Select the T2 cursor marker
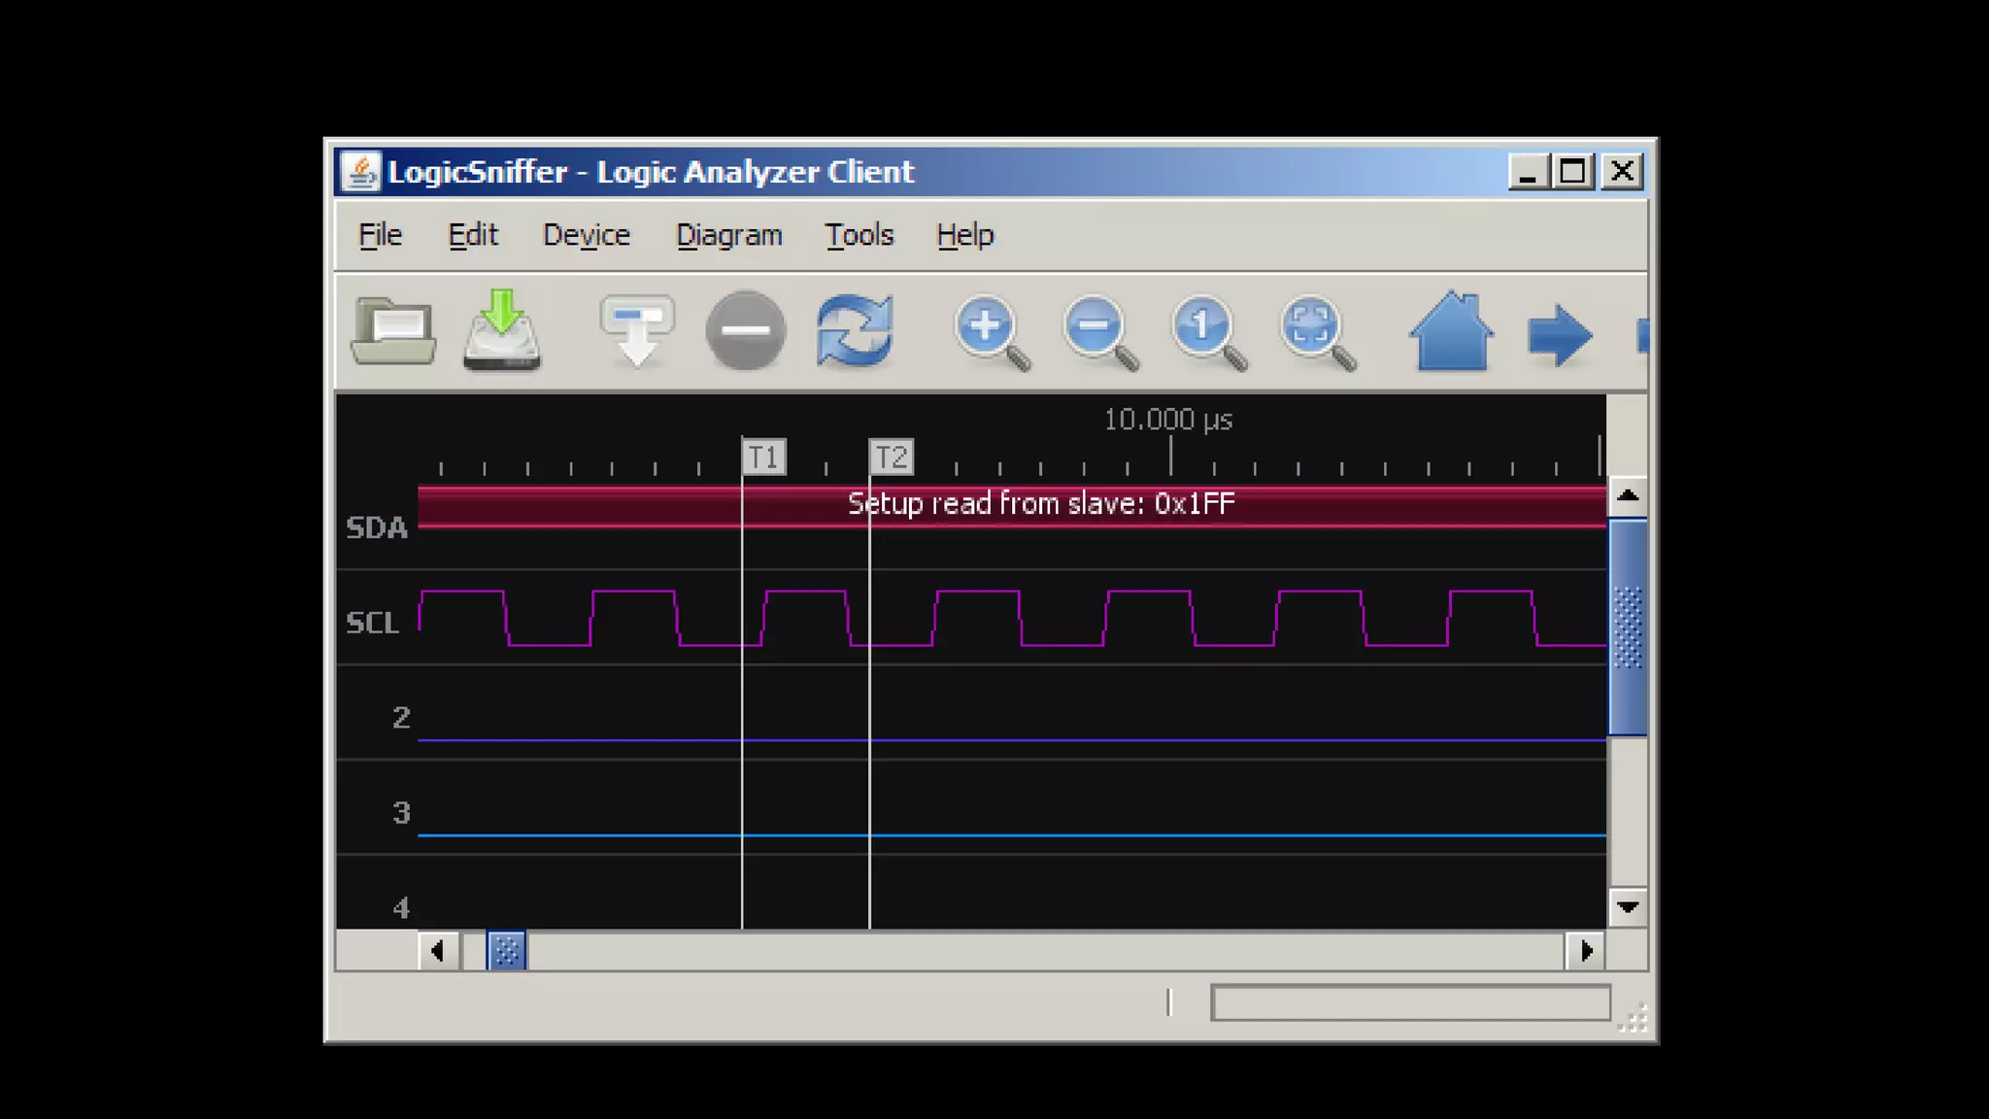The height and width of the screenshot is (1119, 1989). pos(892,458)
